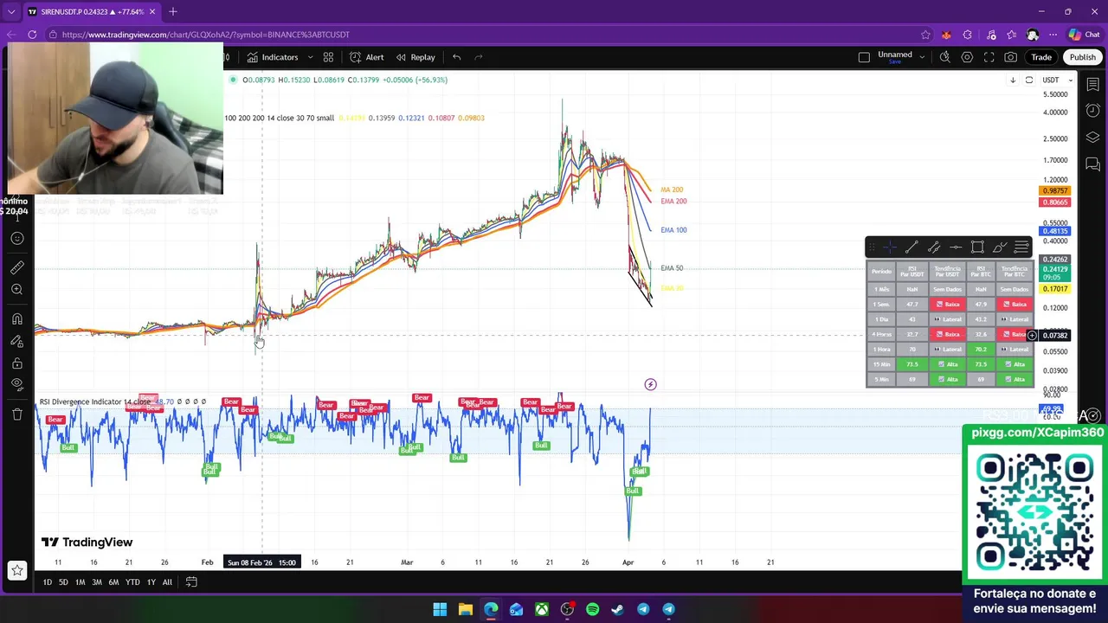The image size is (1108, 623).
Task: Select trend line tool in floating toolbar
Action: click(x=912, y=247)
